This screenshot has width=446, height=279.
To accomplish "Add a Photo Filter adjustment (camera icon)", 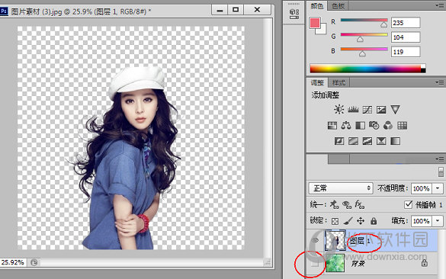I will (374, 126).
